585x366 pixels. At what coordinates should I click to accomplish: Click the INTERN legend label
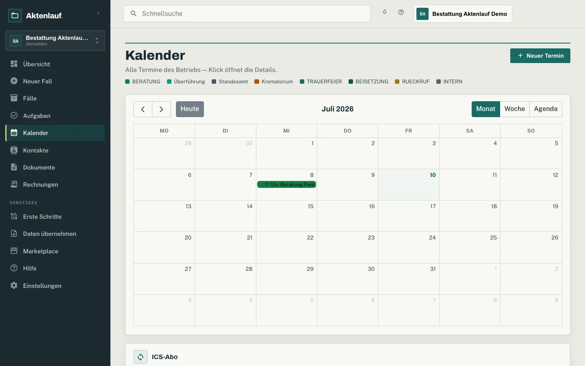point(453,82)
